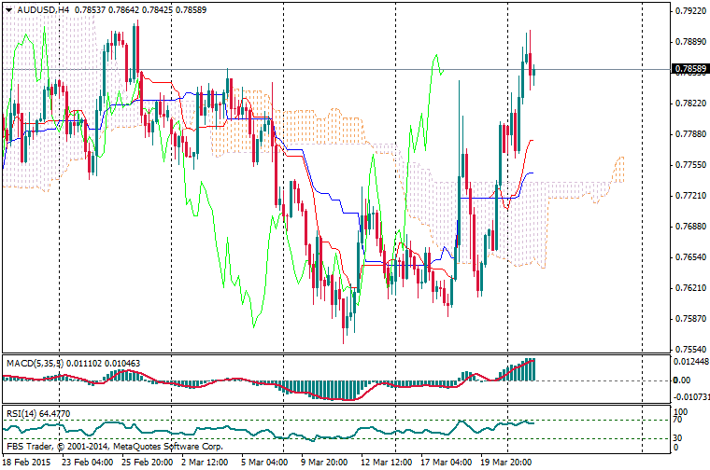Viewport: 710px width, 470px height.
Task: Click the FBS Trader MetaQuotes copyright text
Action: click(x=115, y=446)
